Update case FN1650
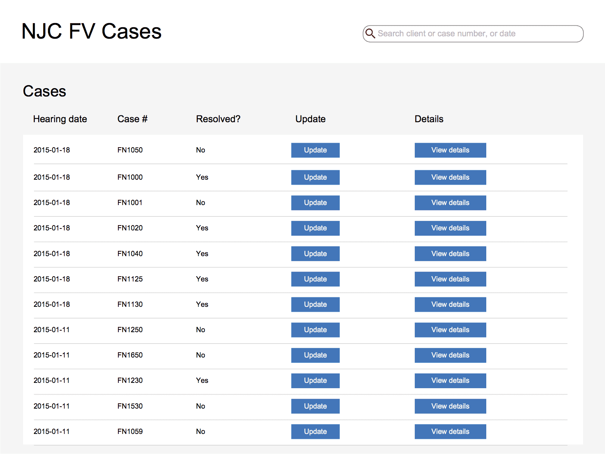The height and width of the screenshot is (454, 605). (315, 355)
